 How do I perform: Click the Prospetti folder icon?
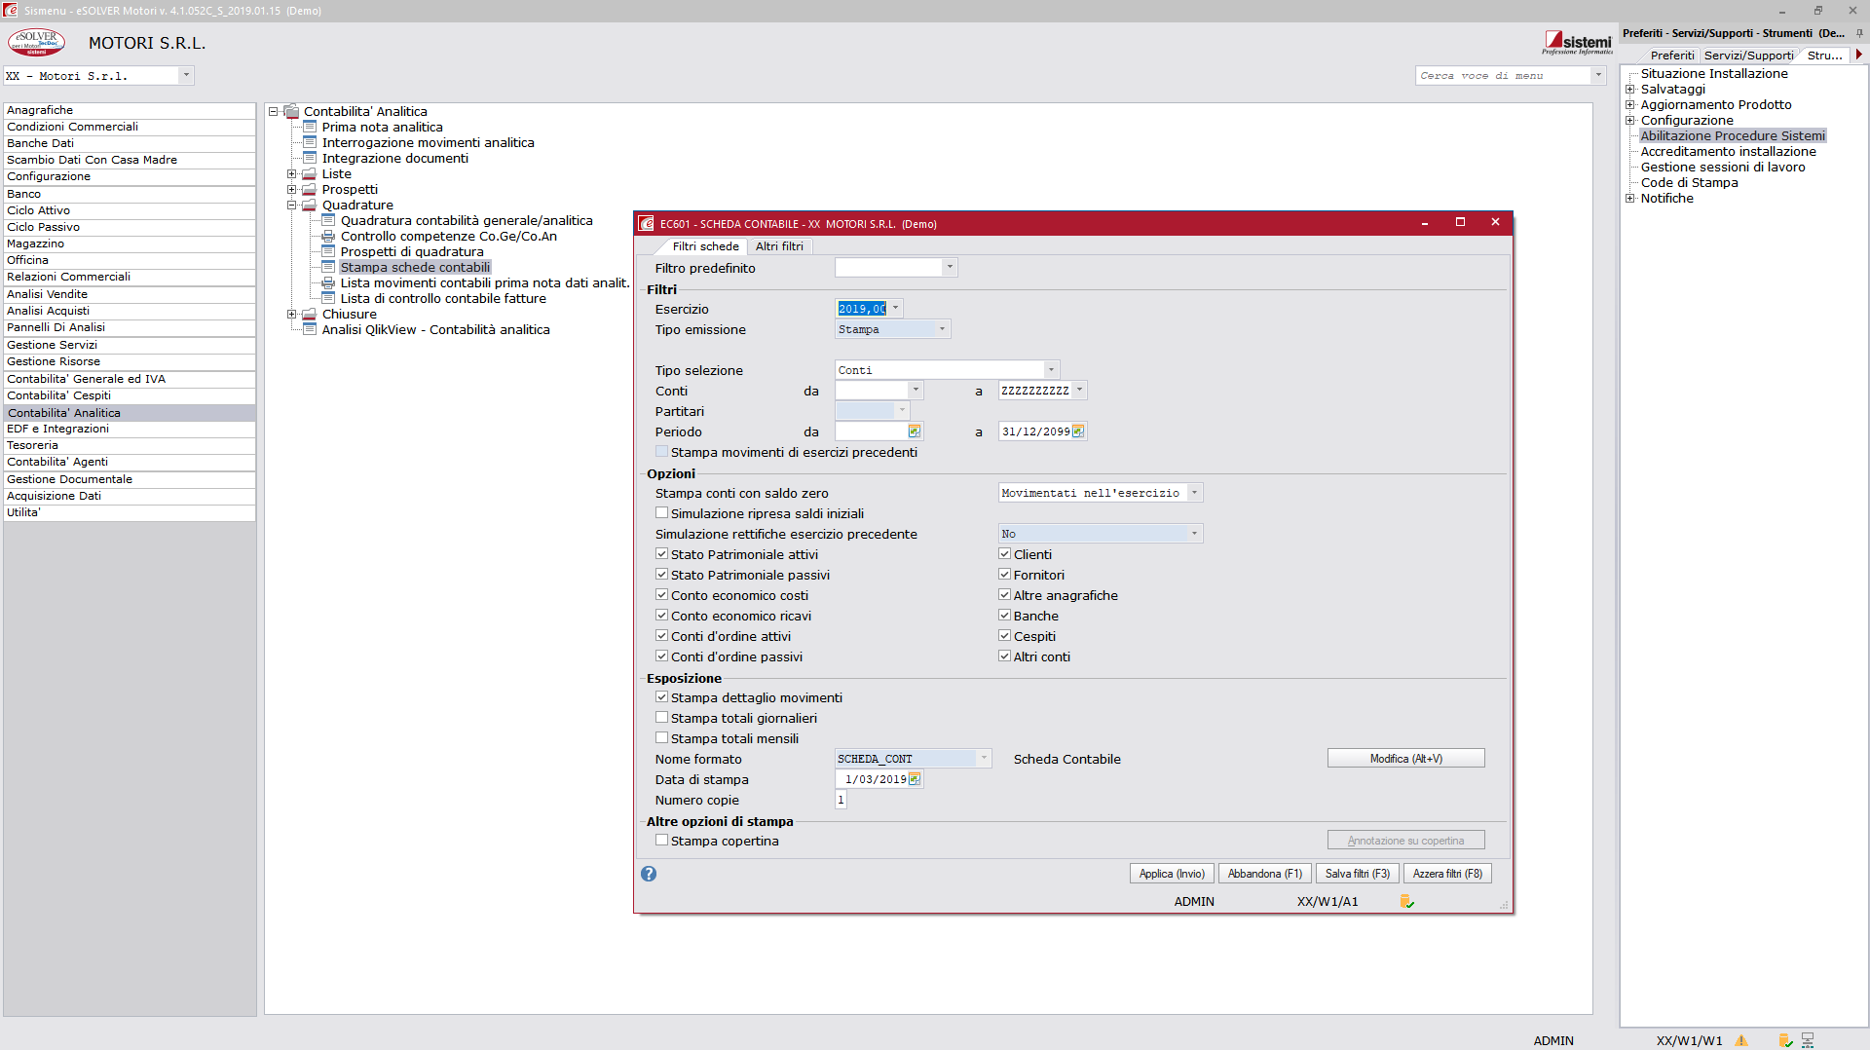(310, 189)
